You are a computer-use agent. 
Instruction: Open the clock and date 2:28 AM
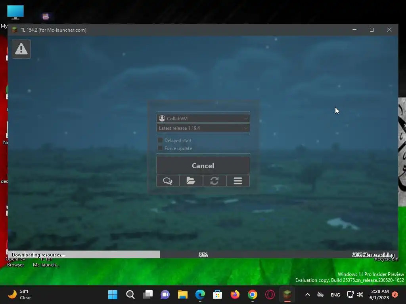coord(379,294)
